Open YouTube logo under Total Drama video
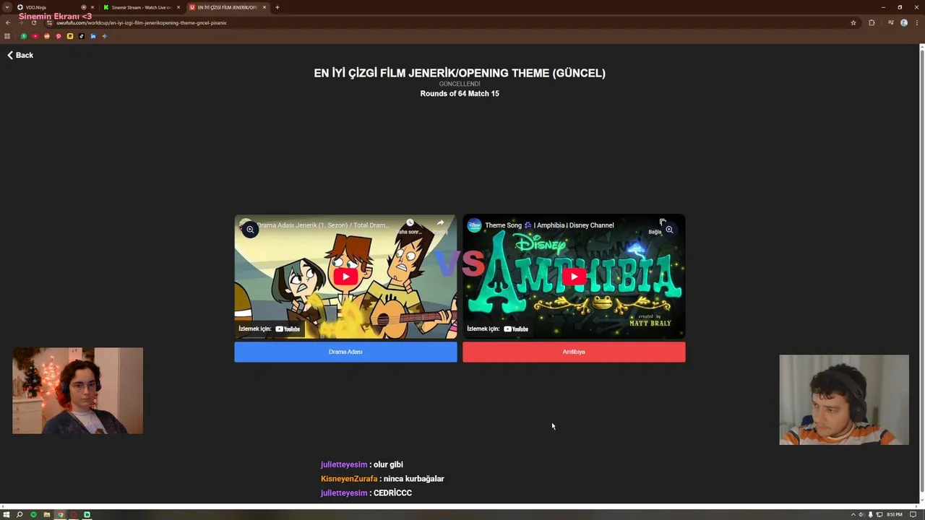 tap(288, 329)
